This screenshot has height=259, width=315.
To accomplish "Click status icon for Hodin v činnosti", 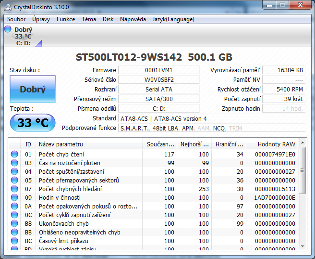I will coord(14,197).
